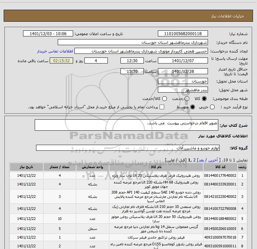Toggle the اسناد خزانه اسلامی payment checkbox
This screenshot has height=249, width=257.
coord(162,107)
